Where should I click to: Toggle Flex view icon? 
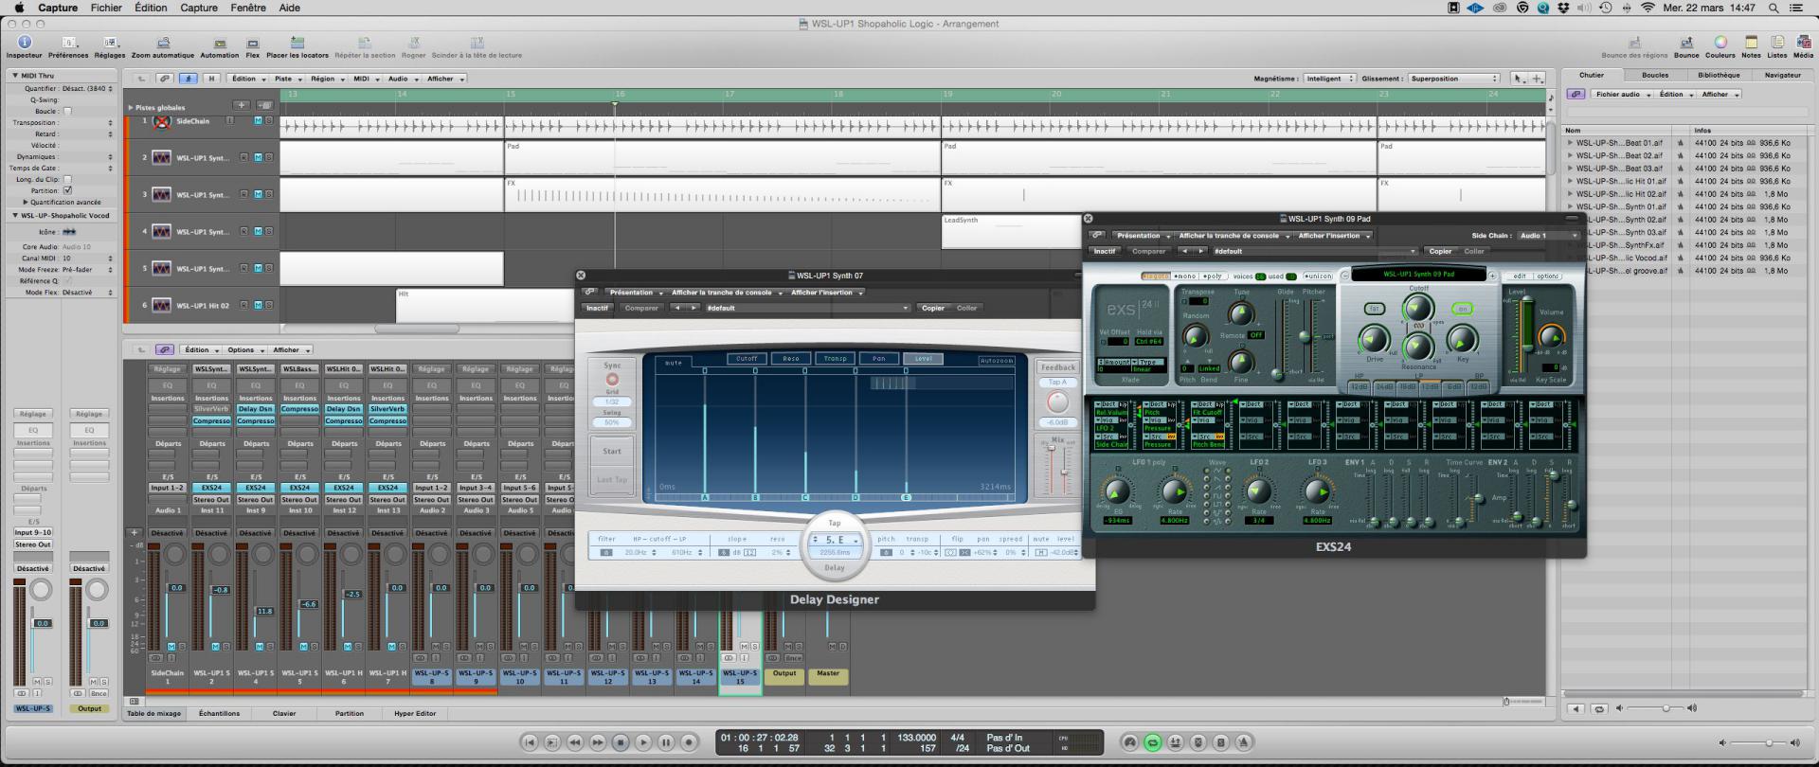(253, 43)
